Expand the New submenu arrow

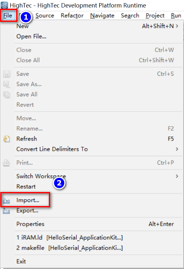[x=177, y=26]
